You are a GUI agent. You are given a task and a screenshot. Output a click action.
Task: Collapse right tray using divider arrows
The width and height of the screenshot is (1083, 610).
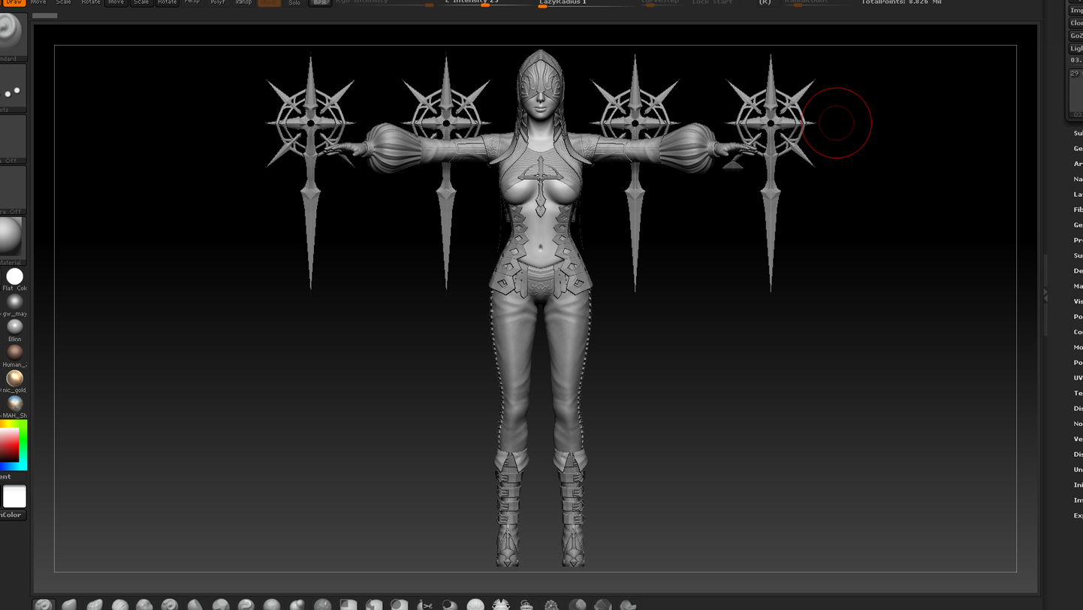pyautogui.click(x=1045, y=295)
